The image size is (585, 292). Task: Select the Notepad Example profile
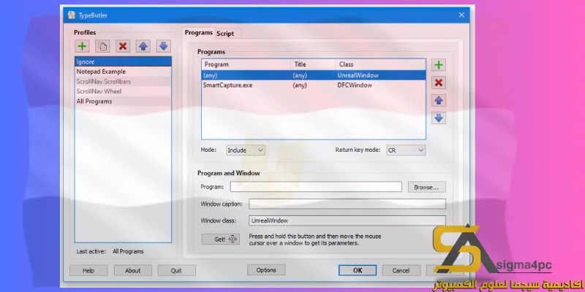coord(123,72)
